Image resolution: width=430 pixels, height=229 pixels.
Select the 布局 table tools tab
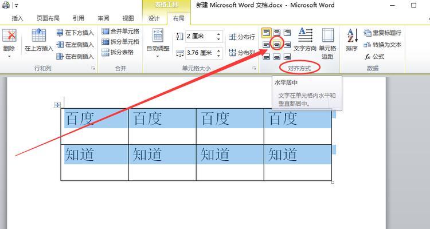[178, 18]
